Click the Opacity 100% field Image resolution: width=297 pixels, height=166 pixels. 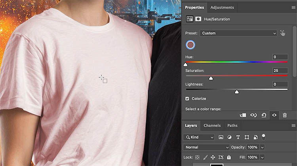point(253,147)
